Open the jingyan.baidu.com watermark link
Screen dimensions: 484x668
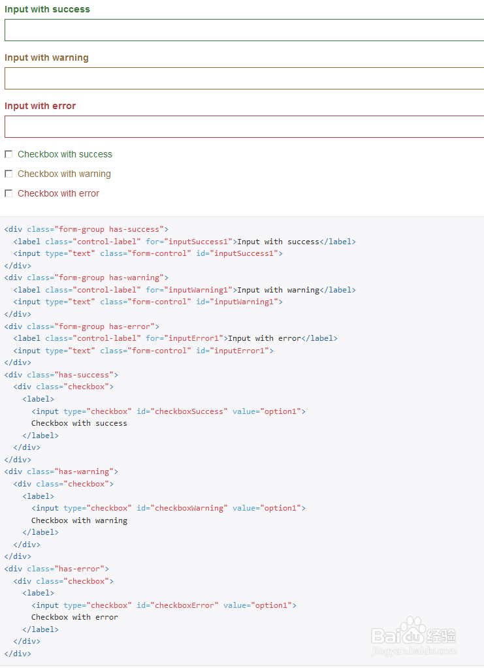pos(413,651)
